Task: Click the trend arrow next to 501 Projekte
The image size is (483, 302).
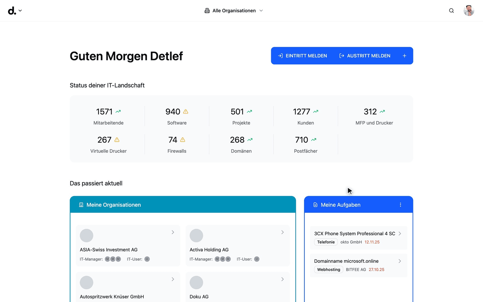Action: click(x=249, y=111)
